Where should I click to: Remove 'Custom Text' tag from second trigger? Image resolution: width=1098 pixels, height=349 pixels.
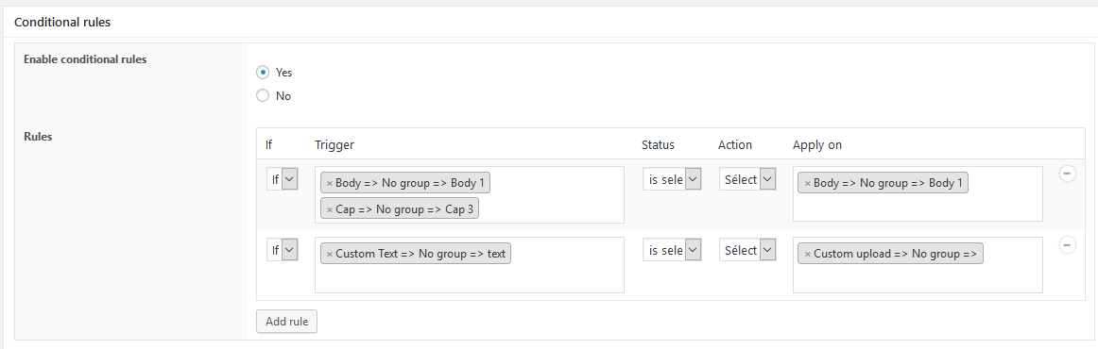[x=330, y=254]
